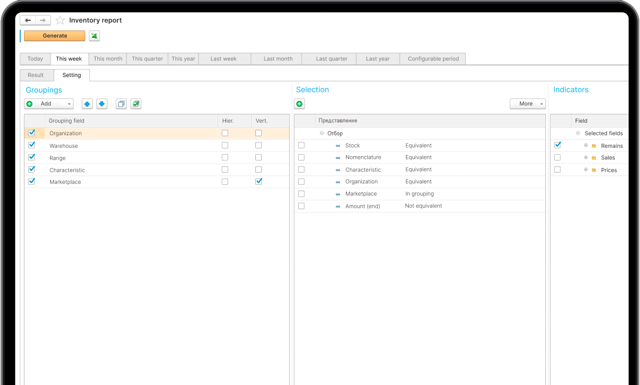
Task: Click the forward navigation arrow
Action: 43,20
